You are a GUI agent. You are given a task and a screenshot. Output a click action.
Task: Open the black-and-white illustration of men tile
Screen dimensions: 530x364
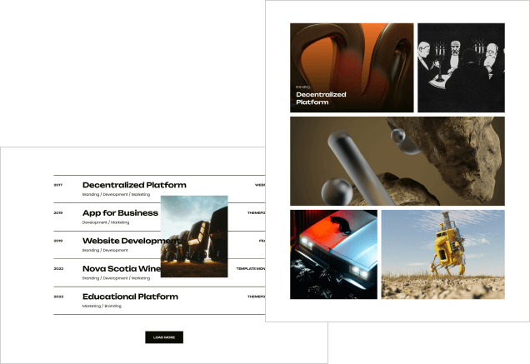tap(461, 67)
